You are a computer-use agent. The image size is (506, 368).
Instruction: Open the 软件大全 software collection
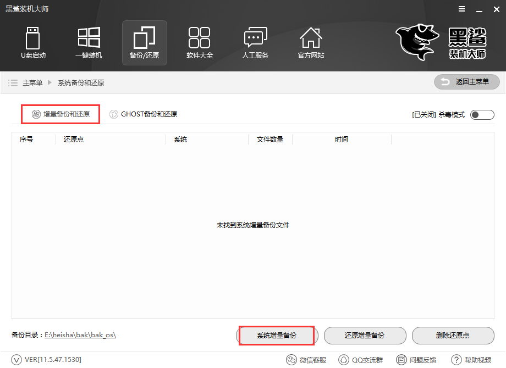(200, 42)
